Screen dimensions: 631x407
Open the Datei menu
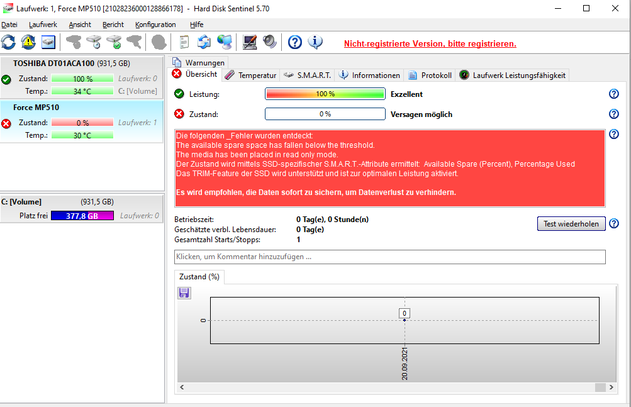point(9,25)
